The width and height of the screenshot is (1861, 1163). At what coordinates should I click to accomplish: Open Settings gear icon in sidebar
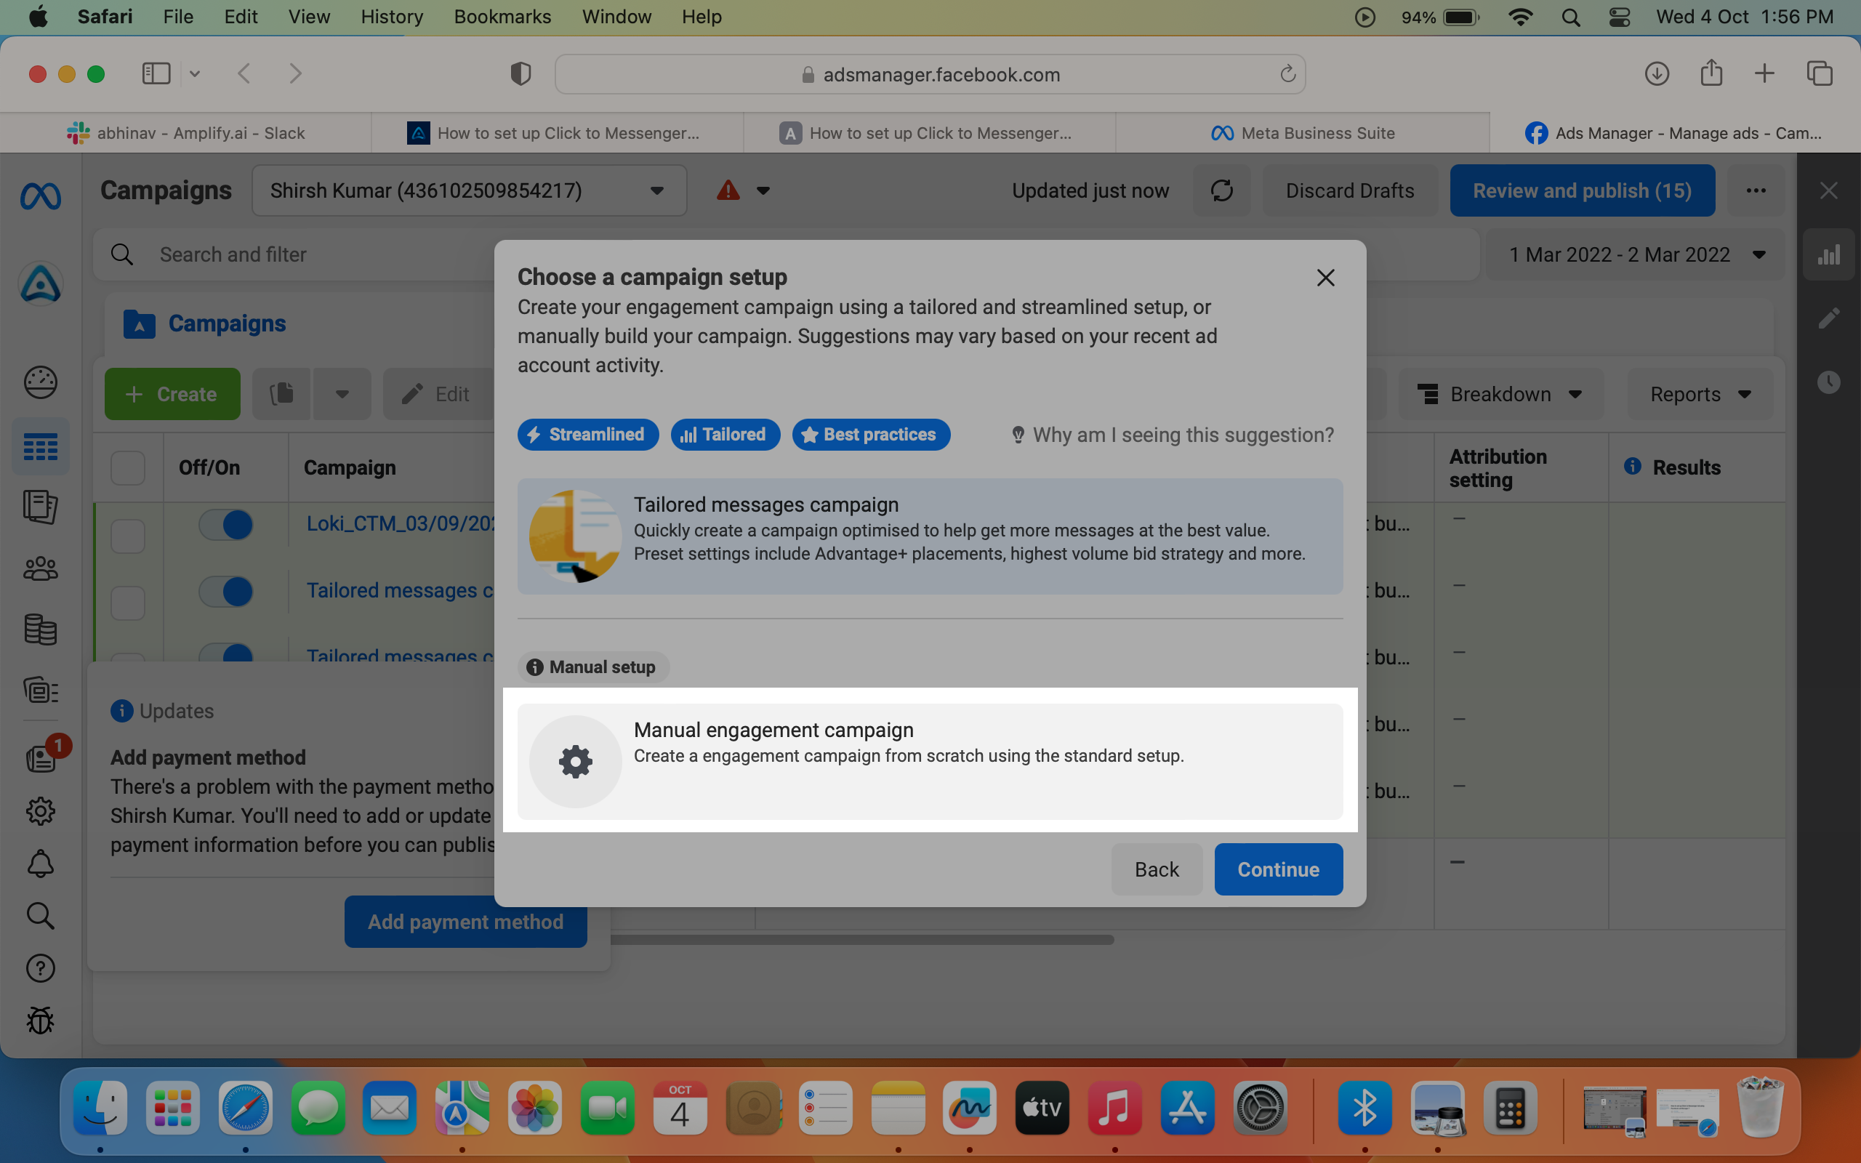click(40, 810)
